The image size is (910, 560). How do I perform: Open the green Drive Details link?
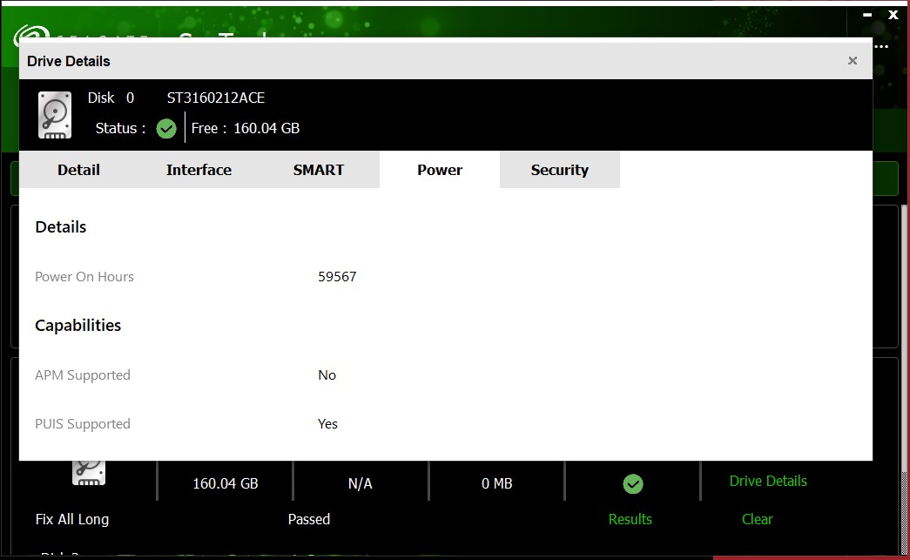768,481
